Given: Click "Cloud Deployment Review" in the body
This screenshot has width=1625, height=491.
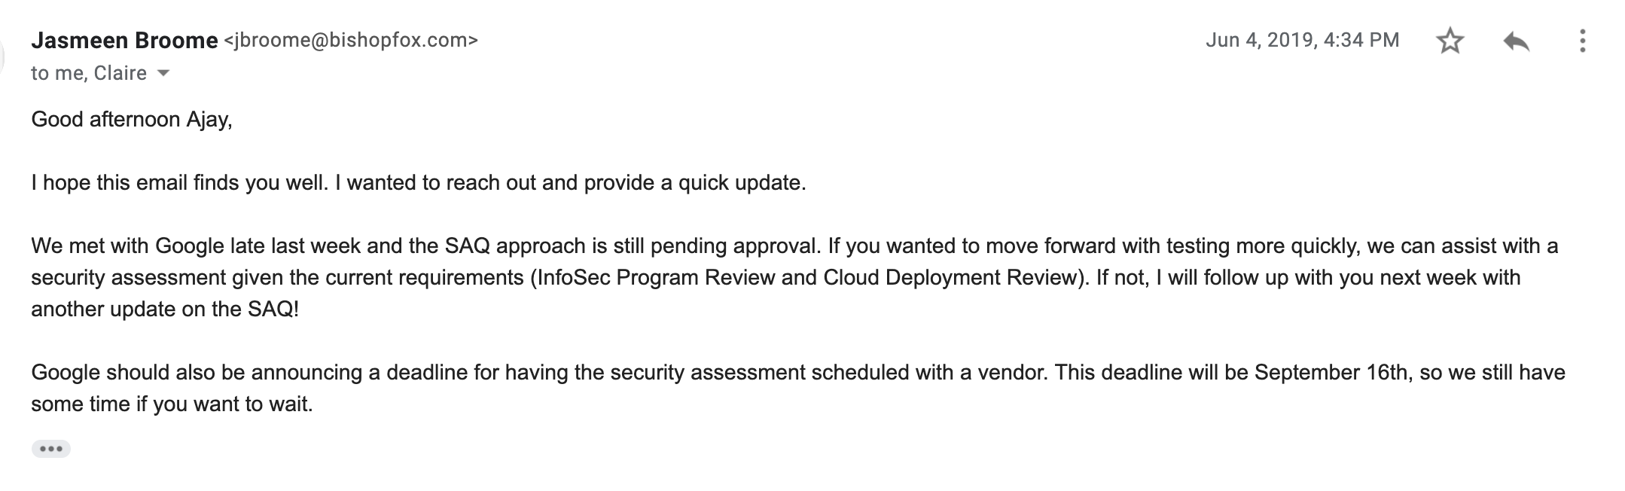Looking at the screenshot, I should pyautogui.click(x=951, y=278).
